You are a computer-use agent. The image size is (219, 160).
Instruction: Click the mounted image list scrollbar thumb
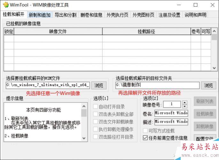point(214,37)
